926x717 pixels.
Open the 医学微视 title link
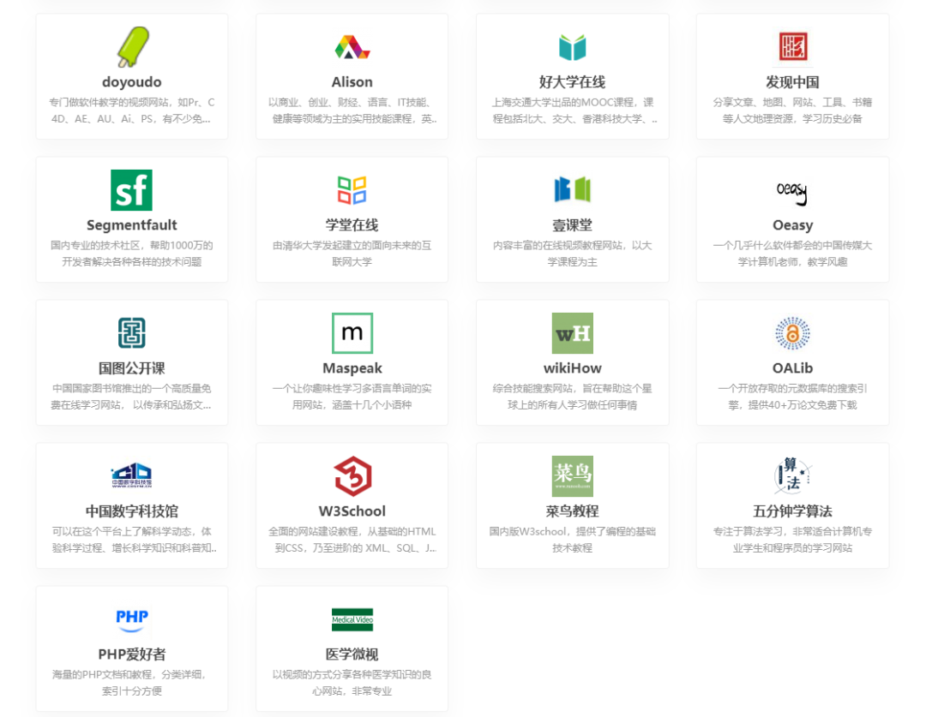tap(352, 654)
